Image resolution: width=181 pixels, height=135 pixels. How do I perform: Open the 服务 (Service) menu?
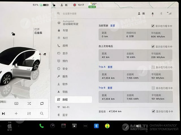click(63, 76)
